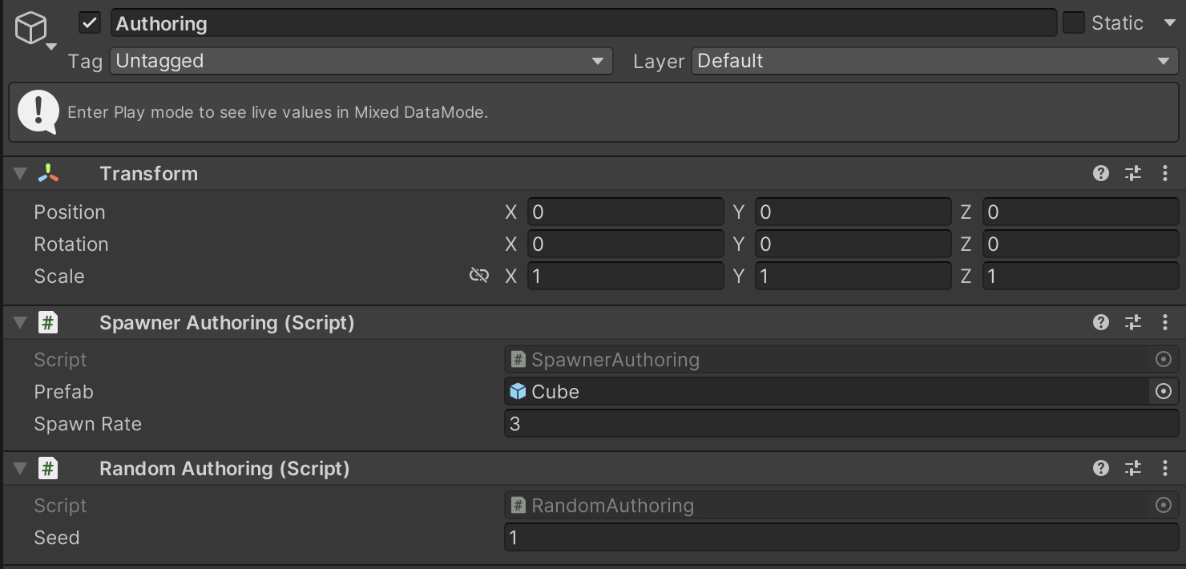Click Spawner Authoring script hash icon

pyautogui.click(x=48, y=323)
